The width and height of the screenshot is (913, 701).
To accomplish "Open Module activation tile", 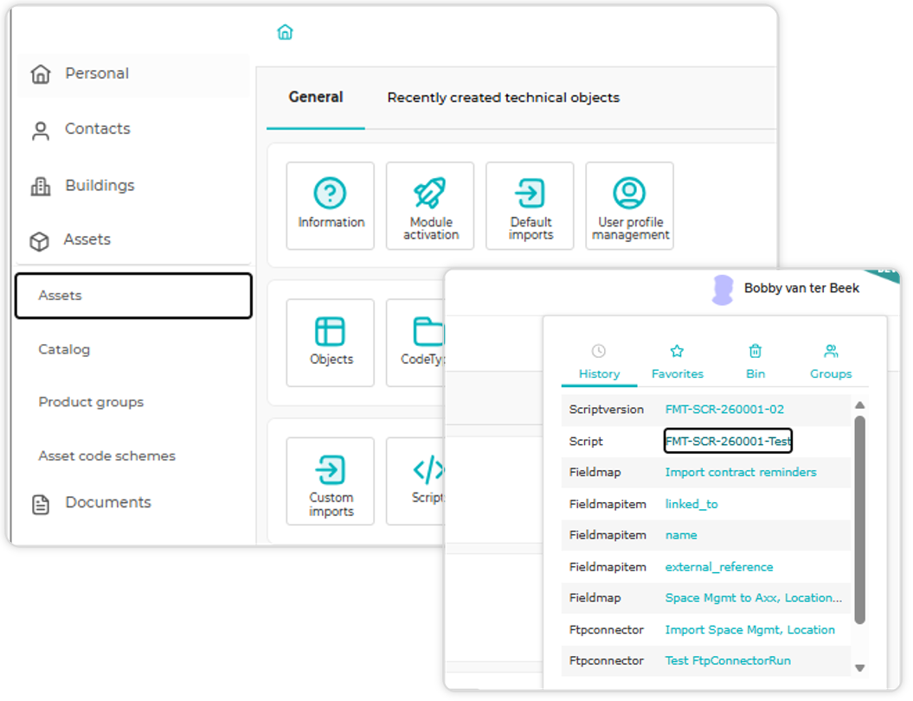I will (x=430, y=206).
